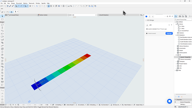Click the Settings button under Properties
The height and width of the screenshot is (108, 192).
[183, 104]
